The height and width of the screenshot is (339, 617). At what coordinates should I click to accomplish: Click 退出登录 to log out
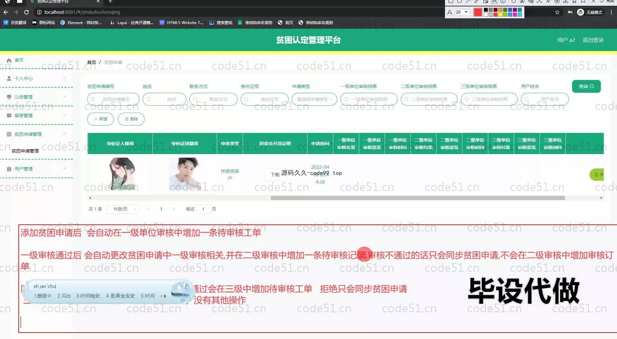pos(593,40)
